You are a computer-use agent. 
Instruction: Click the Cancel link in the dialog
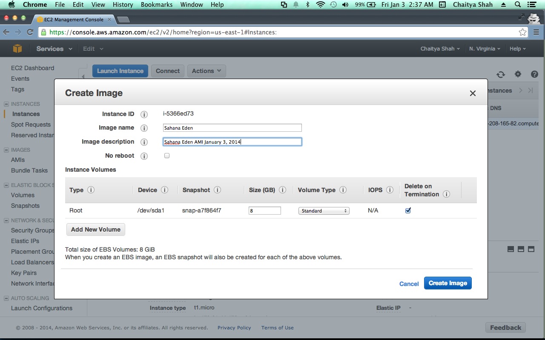point(409,284)
